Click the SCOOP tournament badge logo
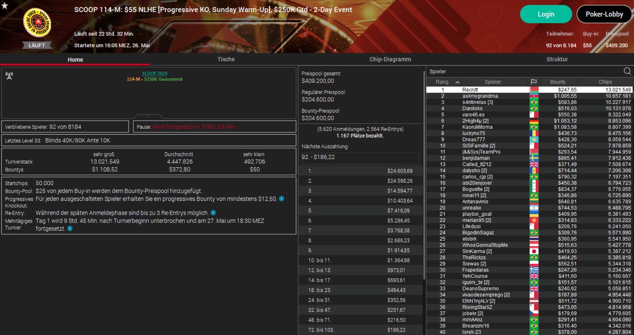This screenshot has width=634, height=335. coord(37,23)
